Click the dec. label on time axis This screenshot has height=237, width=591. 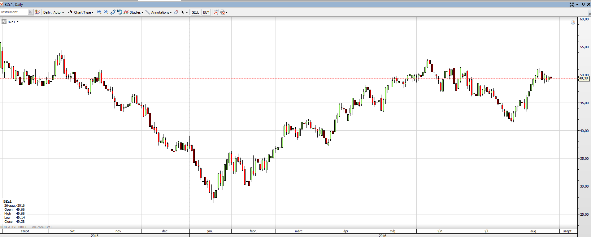coord(165,231)
